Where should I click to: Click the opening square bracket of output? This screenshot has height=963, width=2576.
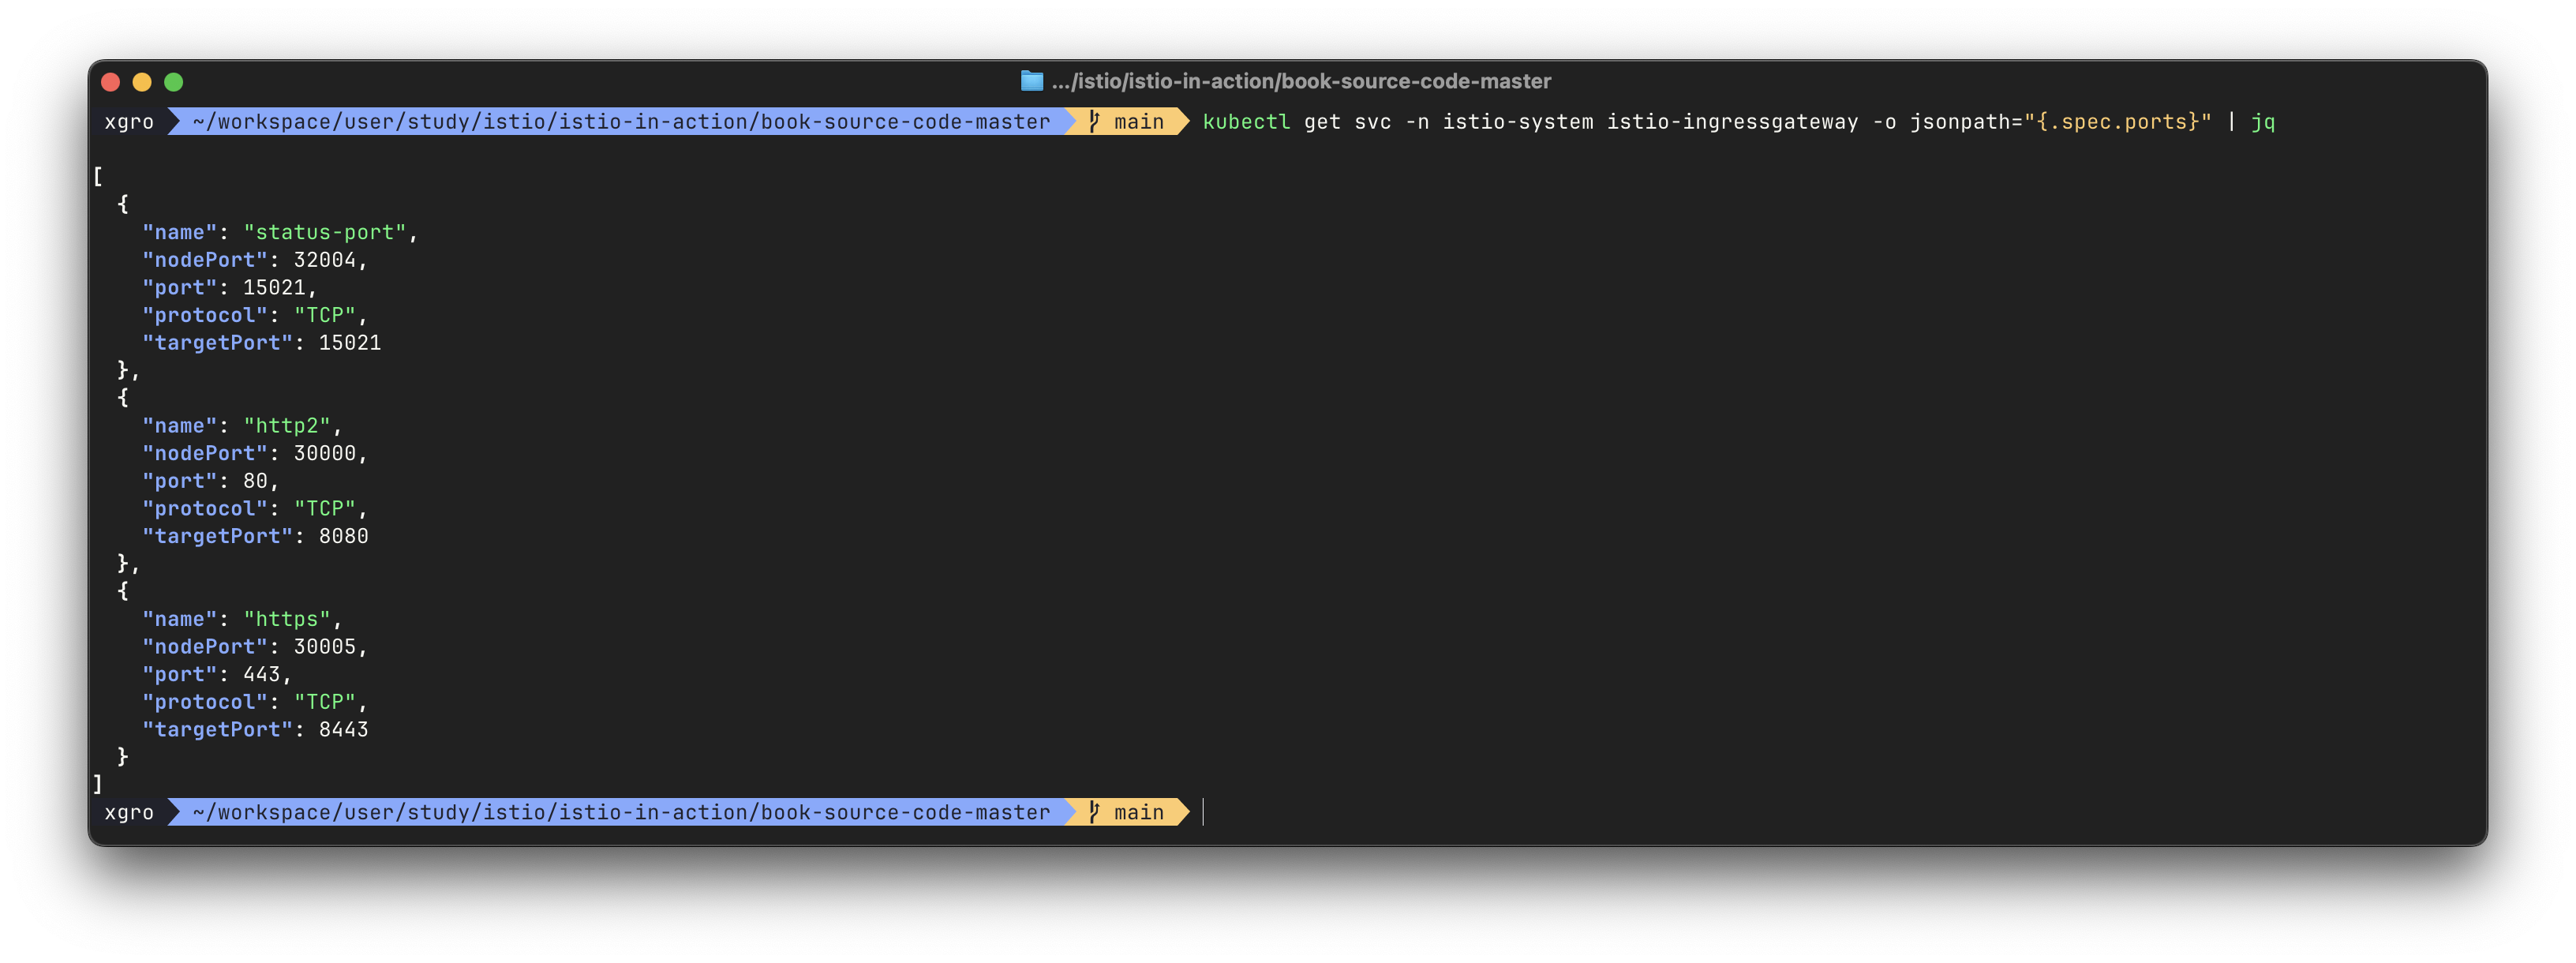click(98, 177)
